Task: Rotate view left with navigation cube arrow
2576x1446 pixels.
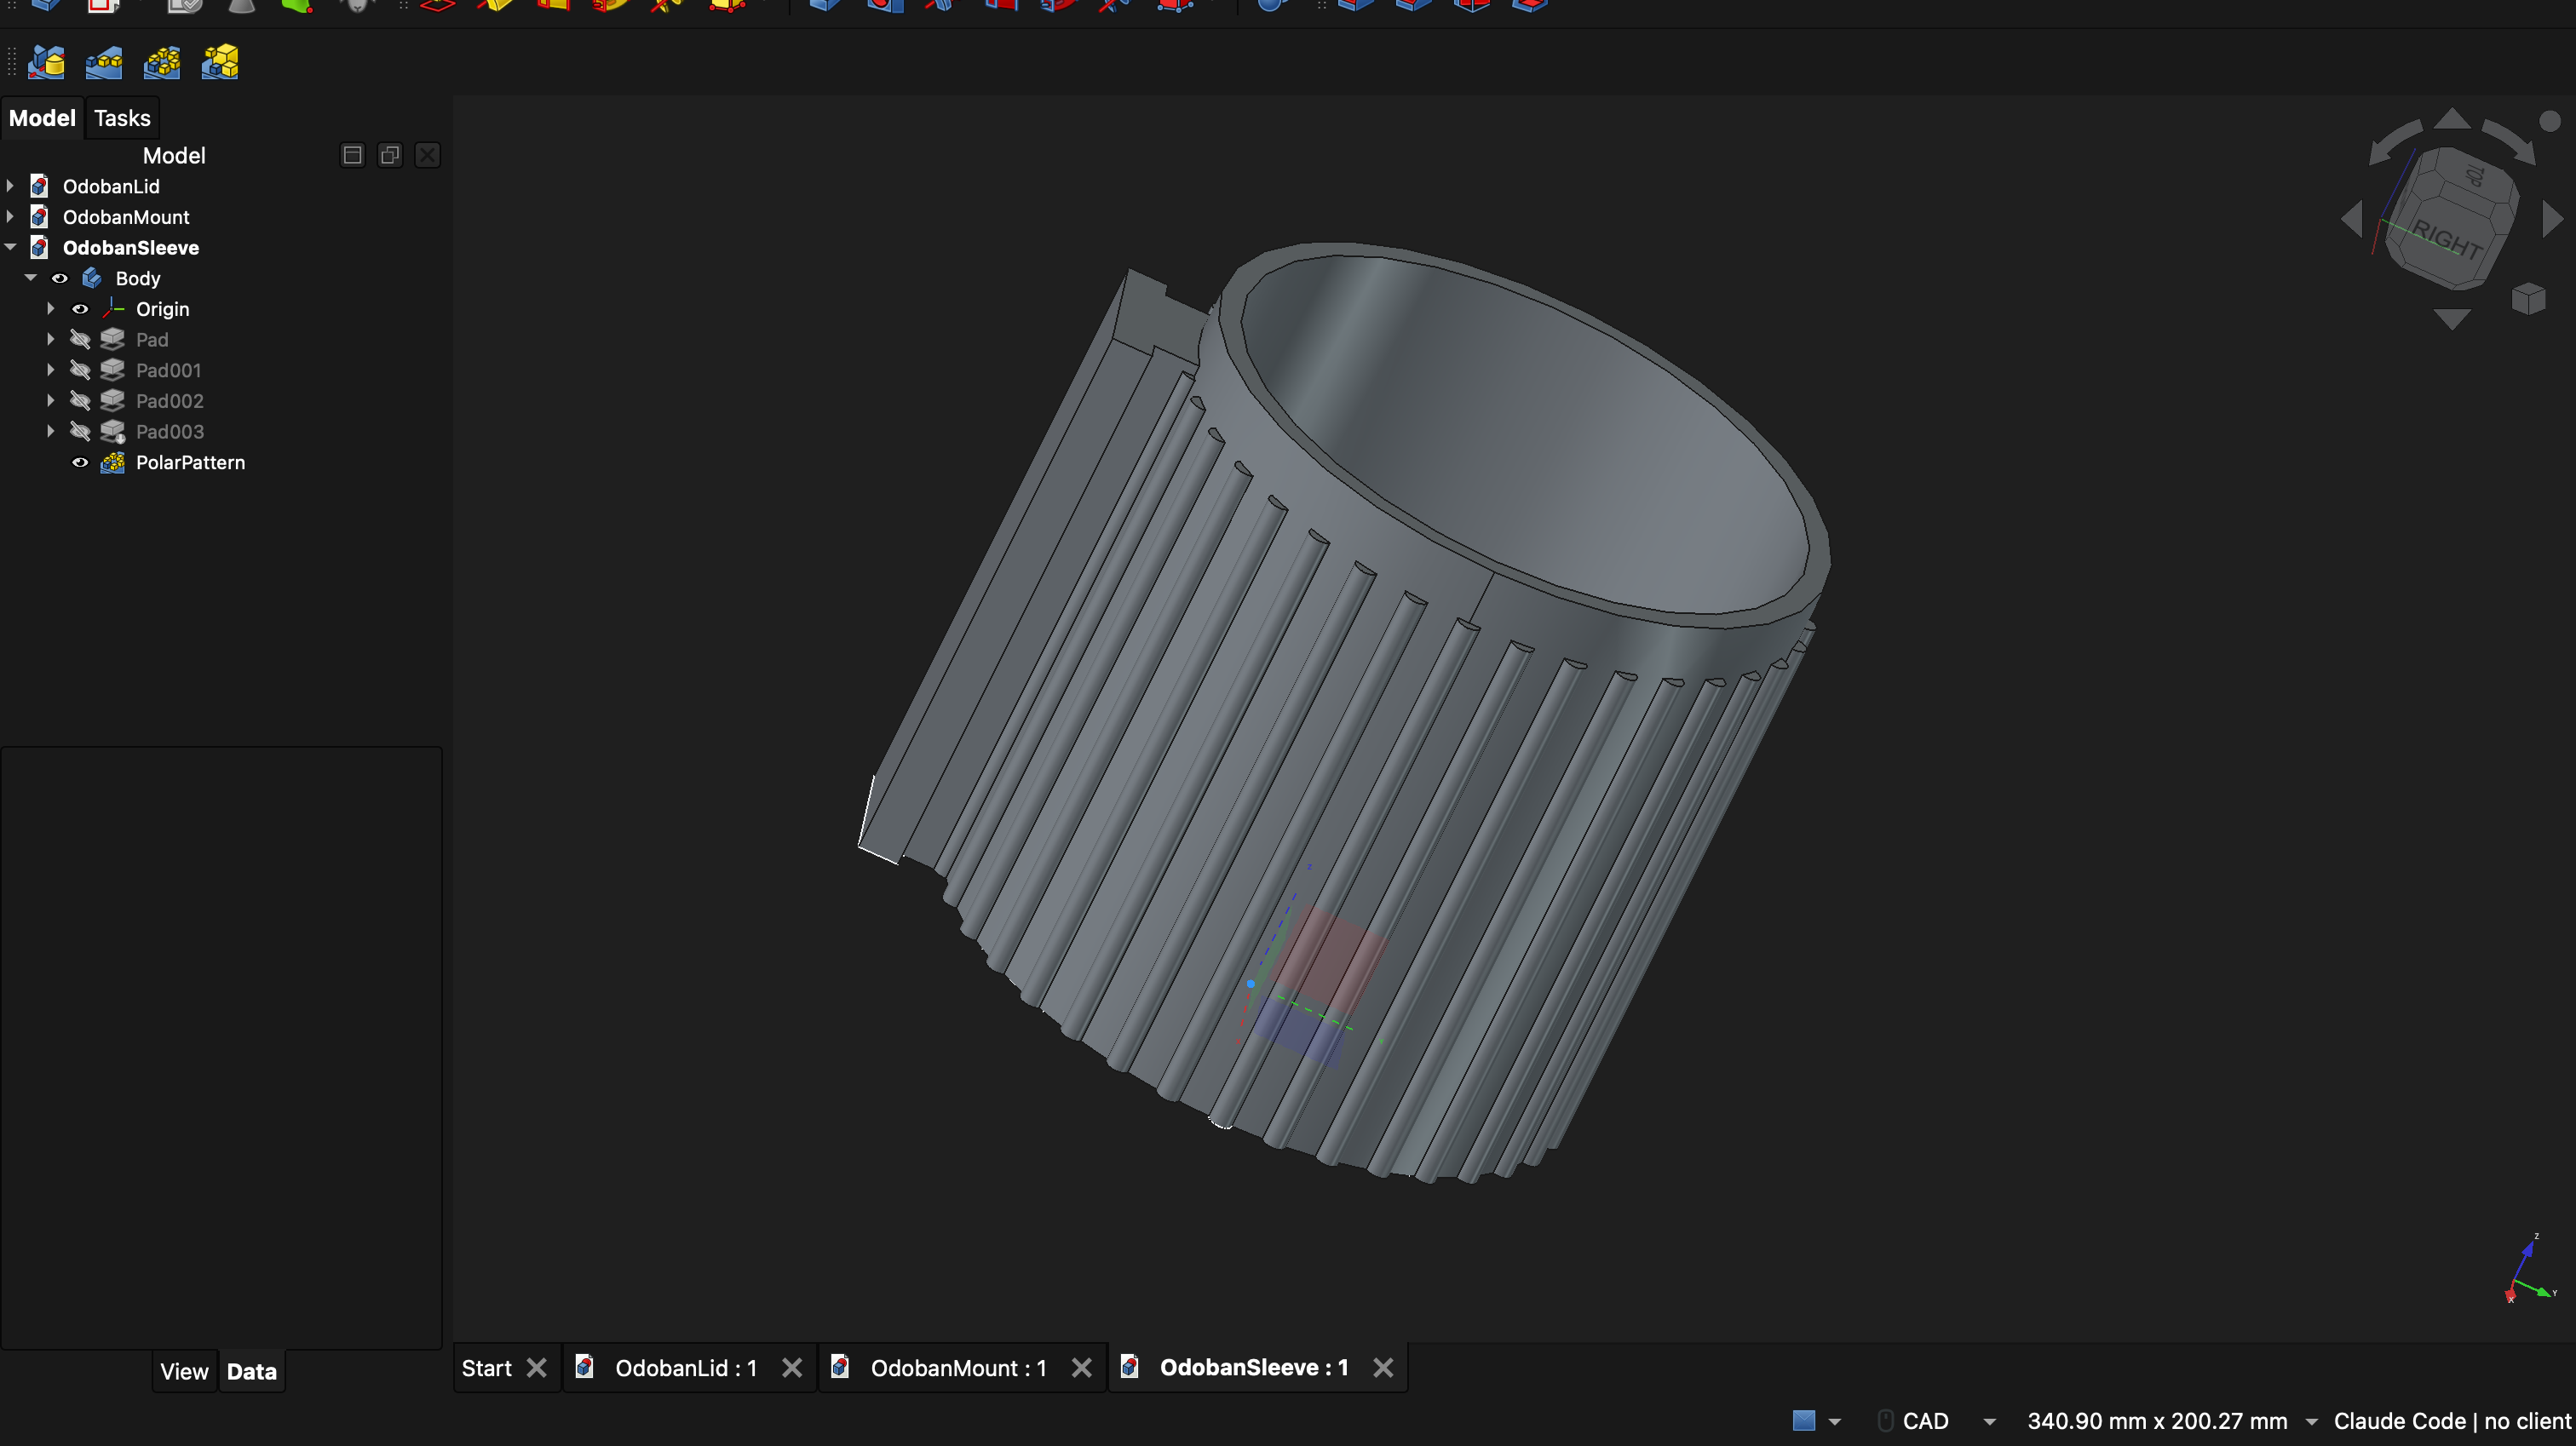Action: coord(2352,219)
